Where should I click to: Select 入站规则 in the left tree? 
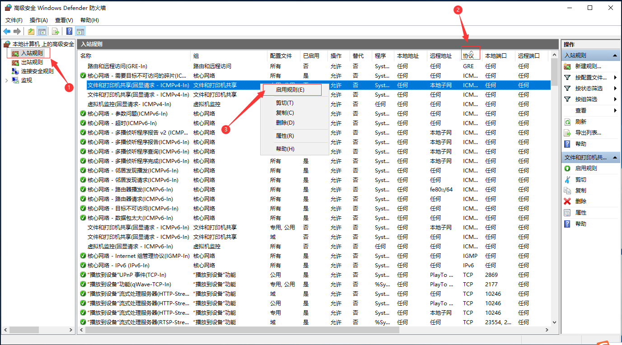pyautogui.click(x=32, y=53)
